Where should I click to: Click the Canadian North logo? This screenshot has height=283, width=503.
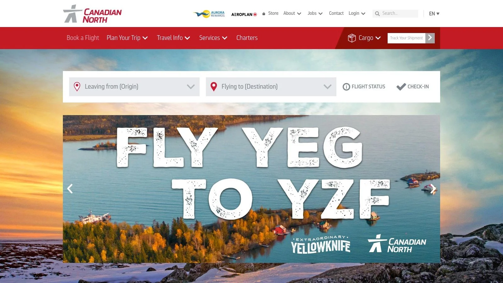pyautogui.click(x=92, y=14)
